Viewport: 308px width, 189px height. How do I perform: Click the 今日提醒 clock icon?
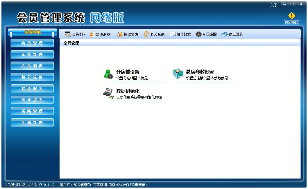[x=198, y=34]
